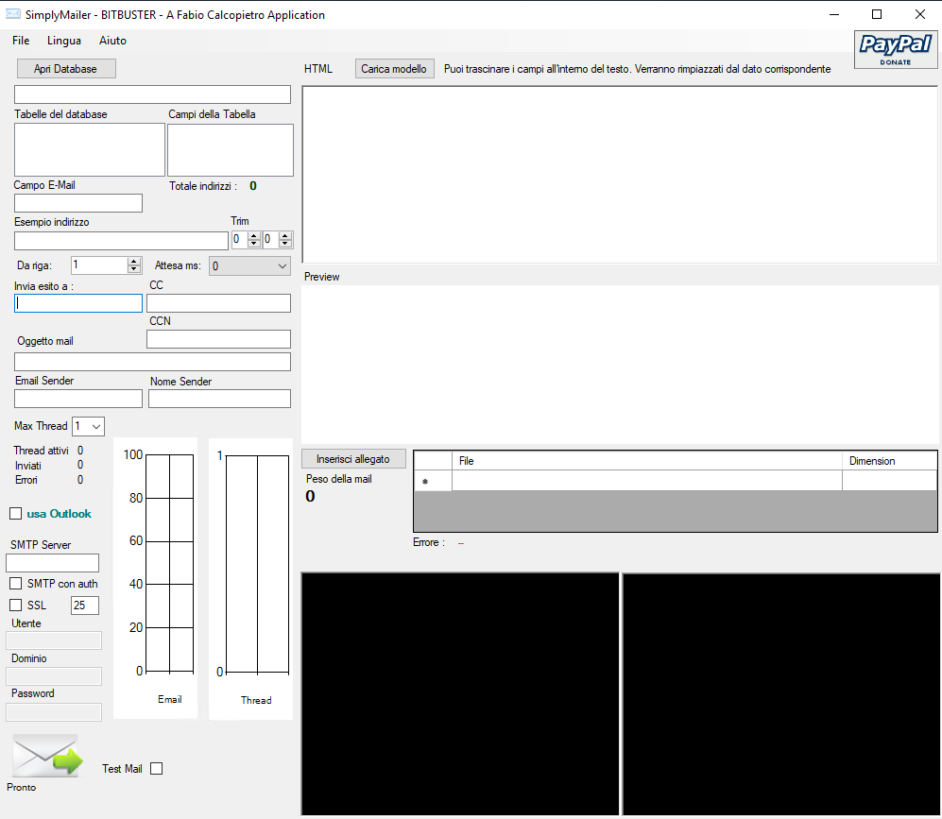The width and height of the screenshot is (942, 819).
Task: Click the Email progress chart
Action: click(156, 577)
